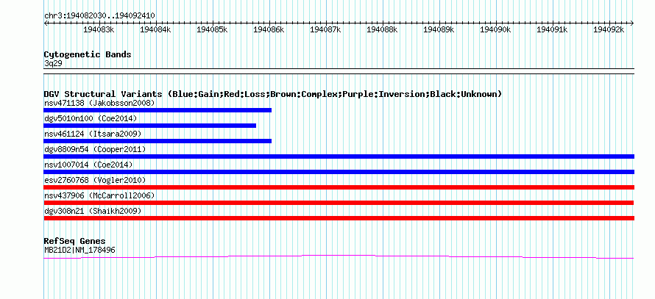Image resolution: width=655 pixels, height=299 pixels.
Task: Click the 194086k ruler tick label
Action: 269,29
